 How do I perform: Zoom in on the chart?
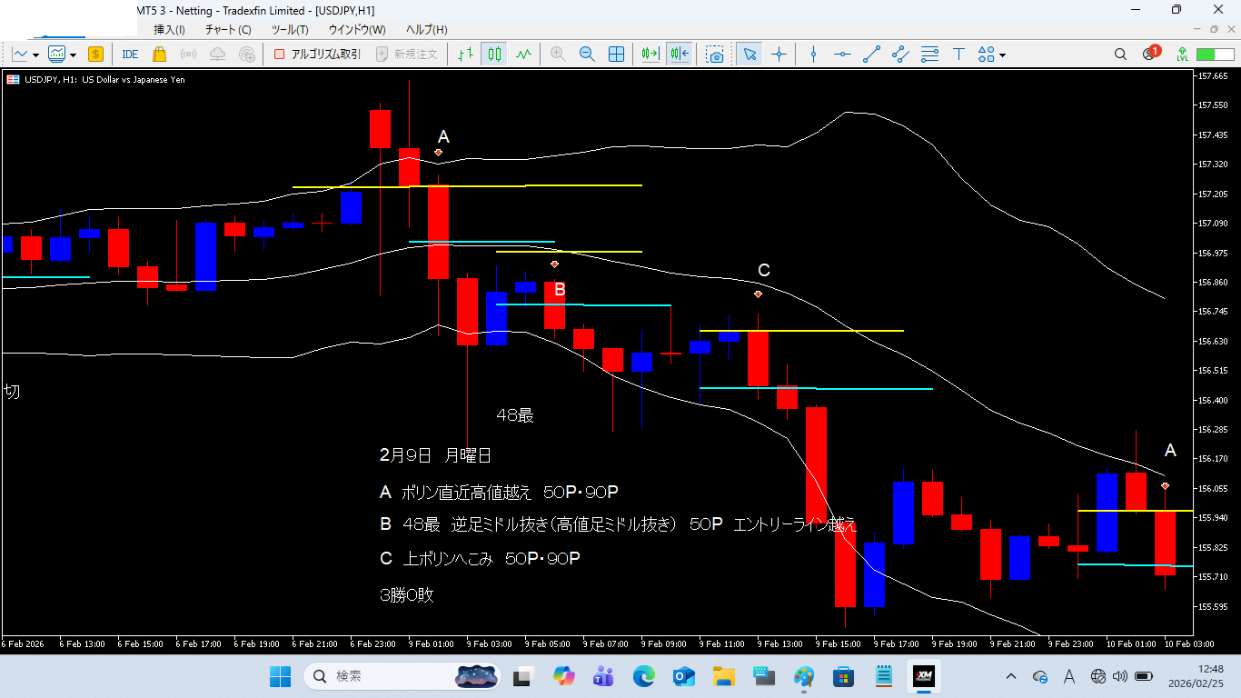click(x=558, y=55)
